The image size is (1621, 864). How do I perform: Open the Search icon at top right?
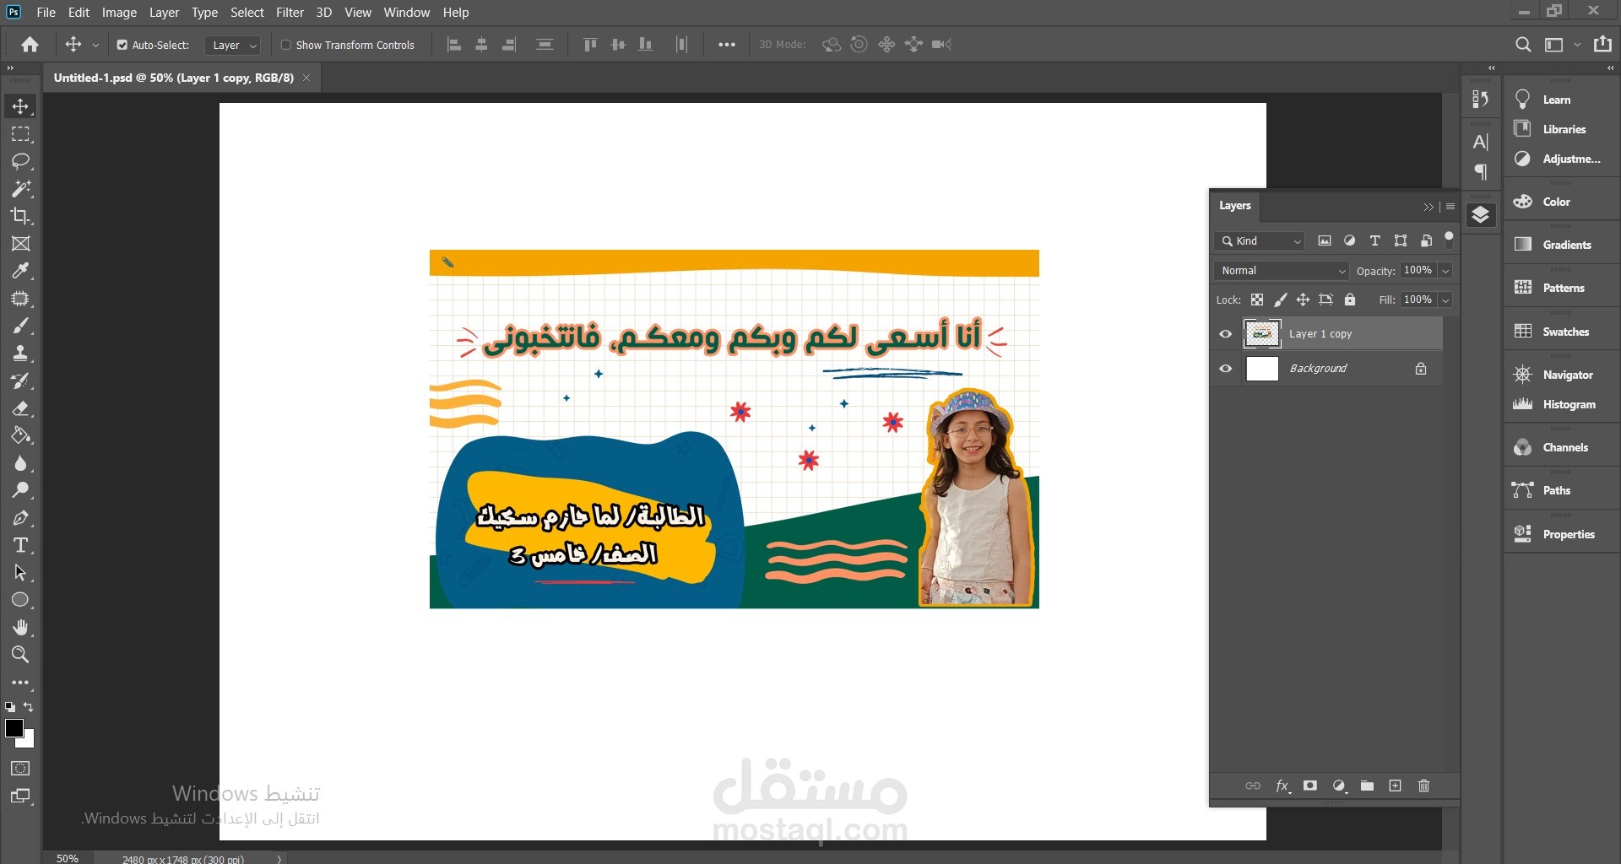(x=1523, y=45)
